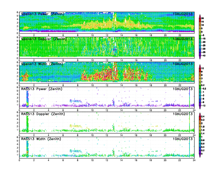The height and width of the screenshot is (172, 223).
Task: Click hour tick "8" under Spano13 Power panel
Action: (x=78, y=35)
